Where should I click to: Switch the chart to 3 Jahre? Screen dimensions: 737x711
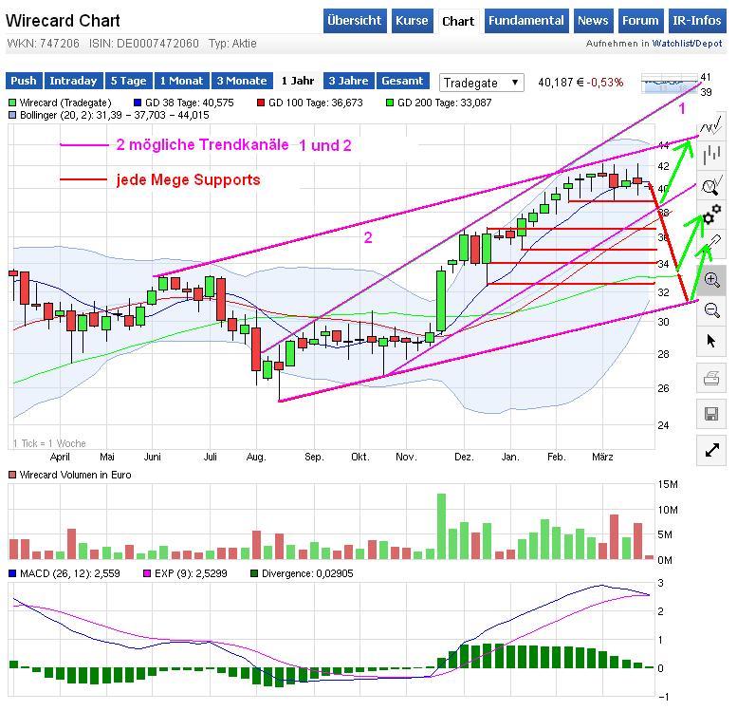[348, 81]
